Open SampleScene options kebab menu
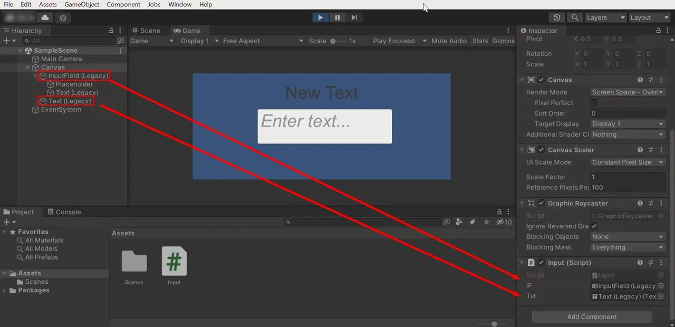The height and width of the screenshot is (327, 675). coord(120,51)
